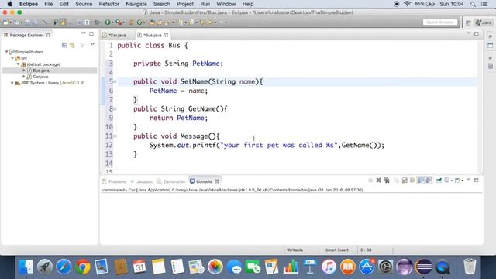Image resolution: width=496 pixels, height=279 pixels.
Task: Expand the Car.java tree node
Action: click(24, 77)
